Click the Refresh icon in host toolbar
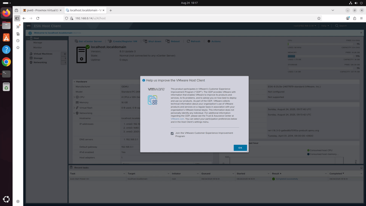Image resolution: width=366 pixels, height=206 pixels. coord(188,41)
